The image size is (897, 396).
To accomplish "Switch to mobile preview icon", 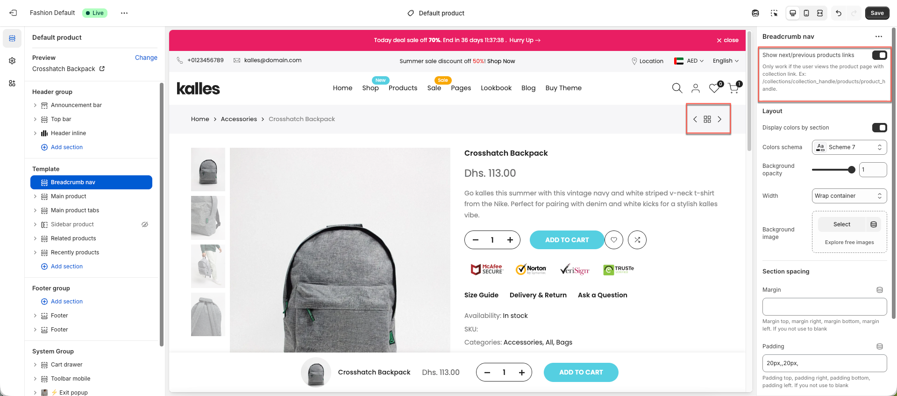I will point(806,13).
